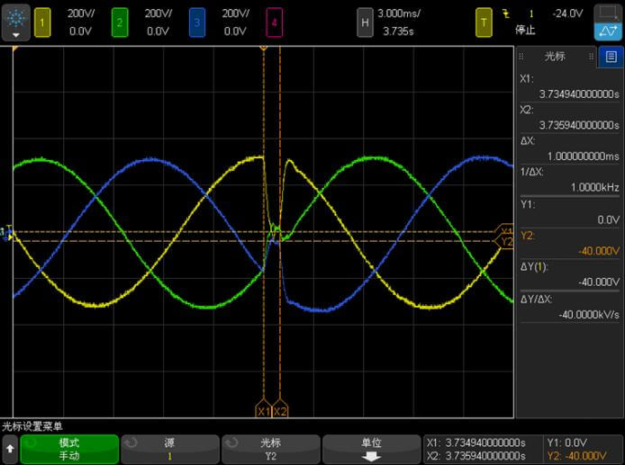Click channel 2 scale 200V/ readout
Viewport: 625px width, 465px height.
(x=159, y=13)
